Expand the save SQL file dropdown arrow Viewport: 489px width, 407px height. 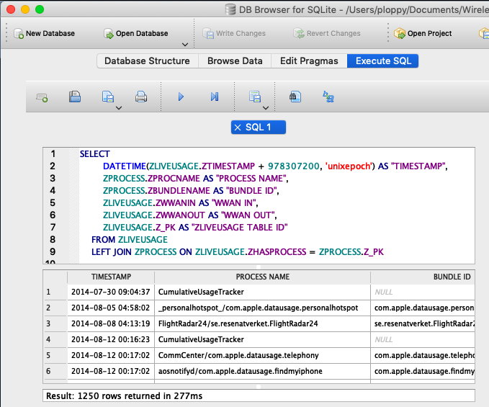pos(119,108)
